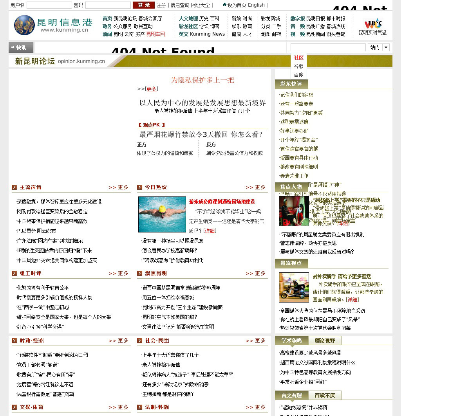Switch to the 理论视野 tab

(x=325, y=340)
